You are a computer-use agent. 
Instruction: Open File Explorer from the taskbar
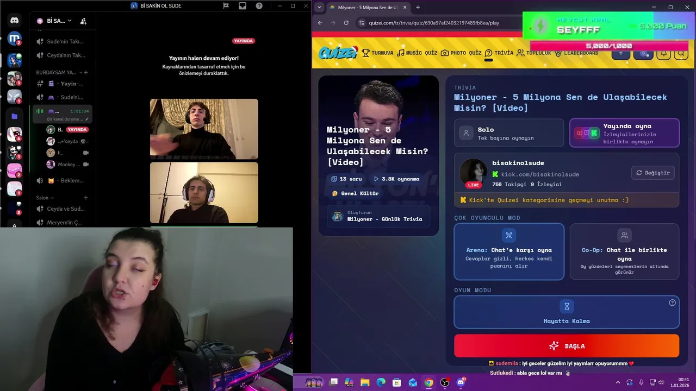365,382
